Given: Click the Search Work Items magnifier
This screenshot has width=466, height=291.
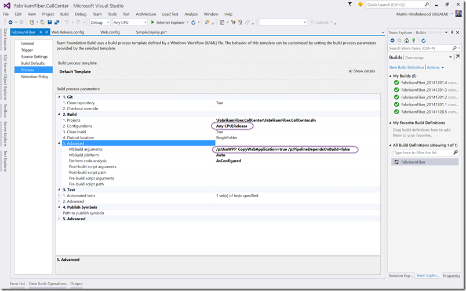Looking at the screenshot, I should [x=454, y=48].
